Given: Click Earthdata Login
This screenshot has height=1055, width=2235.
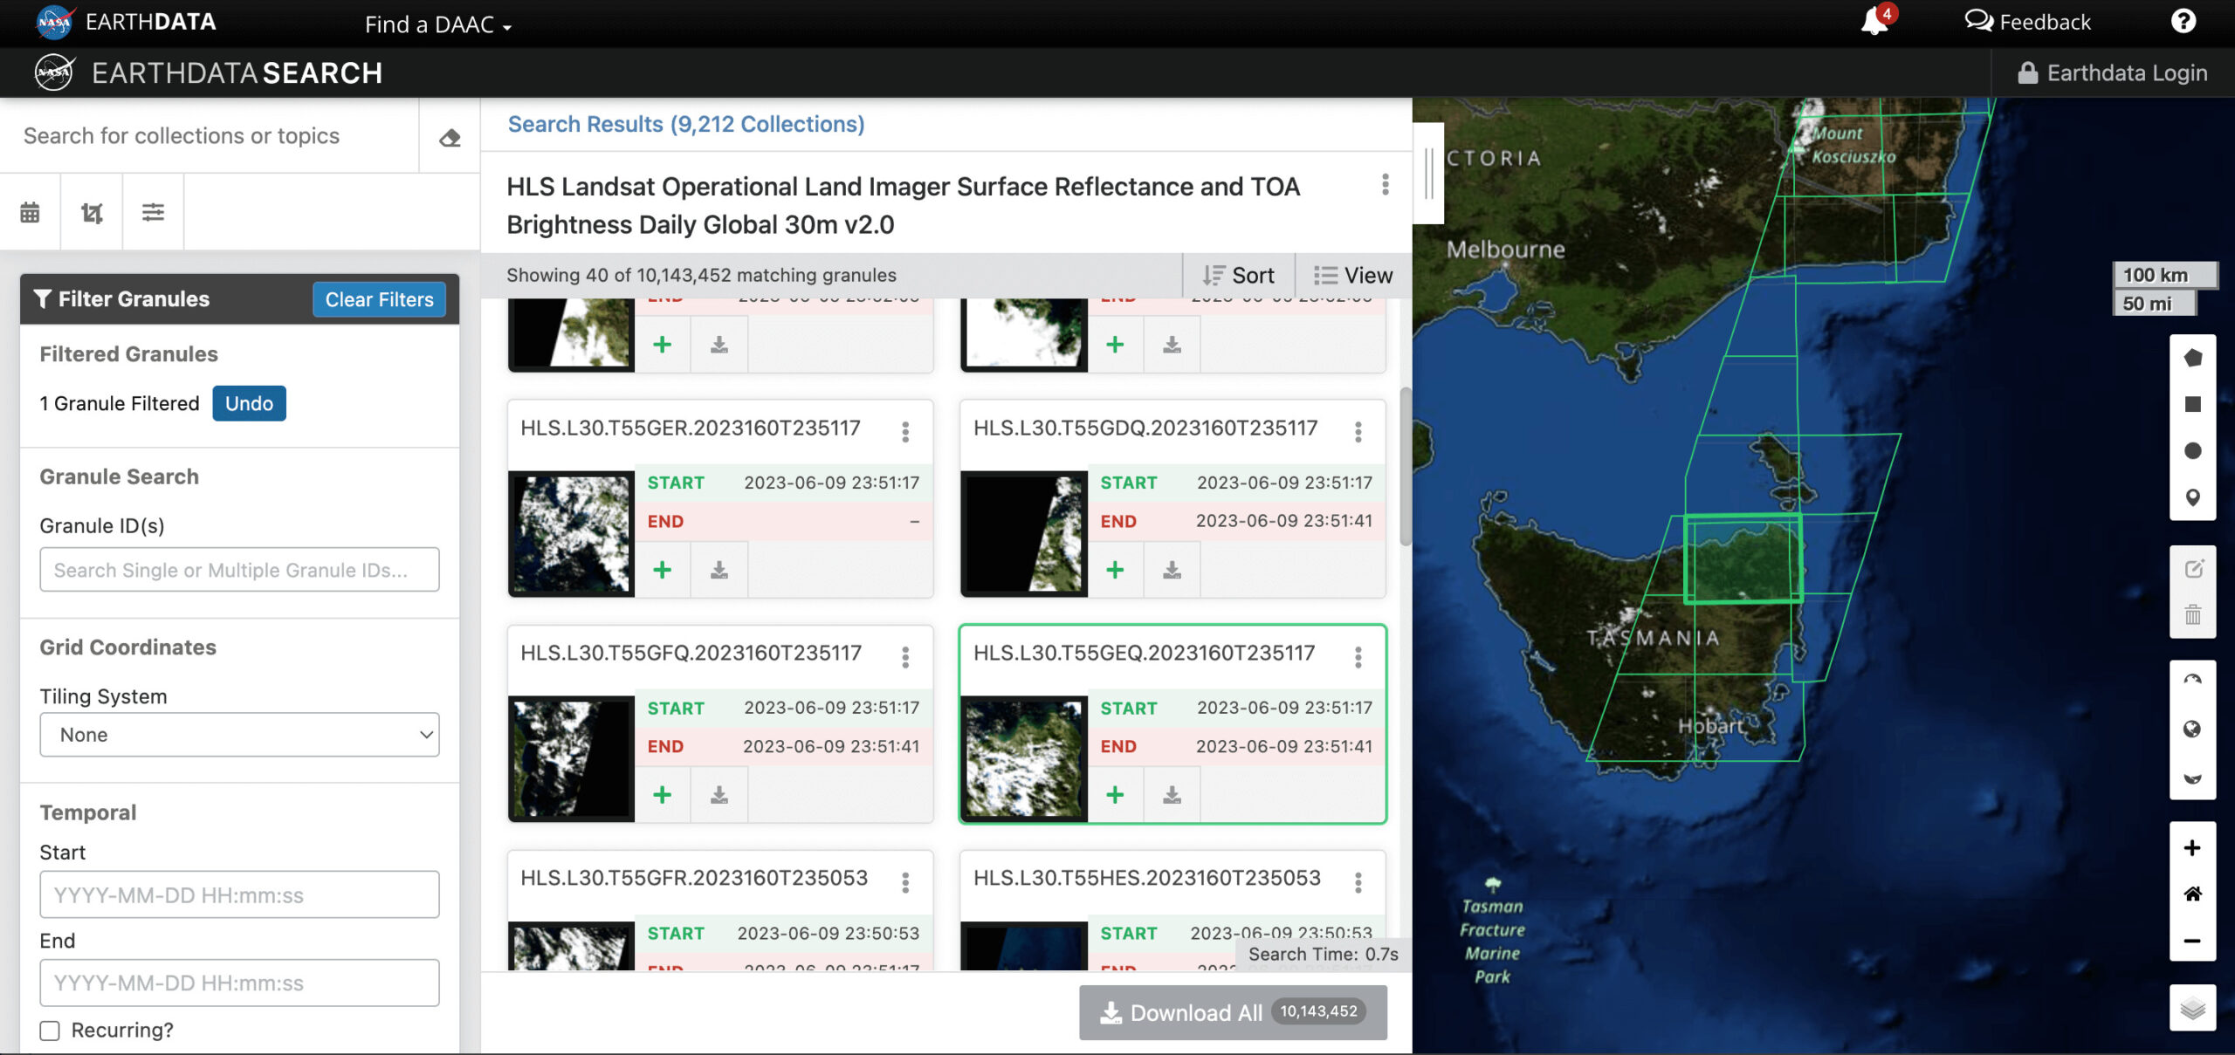Looking at the screenshot, I should (x=2113, y=72).
